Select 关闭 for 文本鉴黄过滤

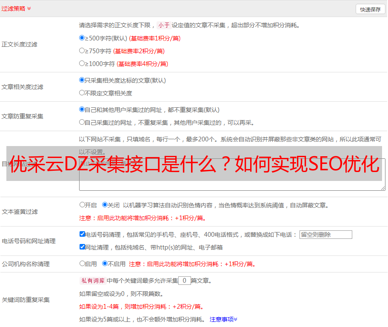click(x=105, y=205)
